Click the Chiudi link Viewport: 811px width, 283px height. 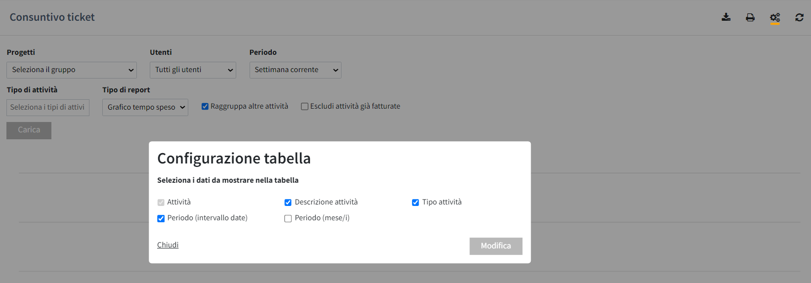coord(168,245)
